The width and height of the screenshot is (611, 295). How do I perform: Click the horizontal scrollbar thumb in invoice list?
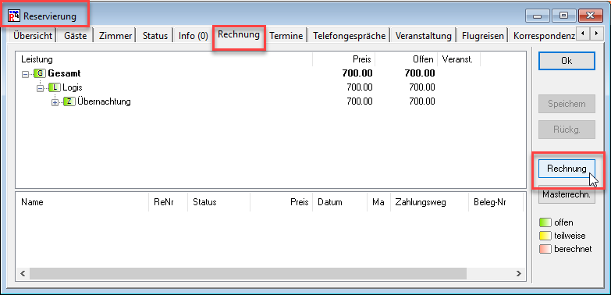point(248,274)
